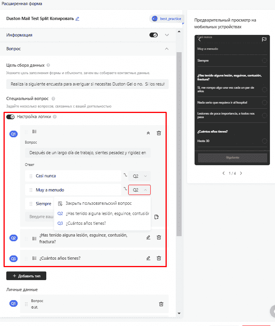Click the trash icon for the Ф.И. question
This screenshot has height=326, width=275.
click(161, 304)
